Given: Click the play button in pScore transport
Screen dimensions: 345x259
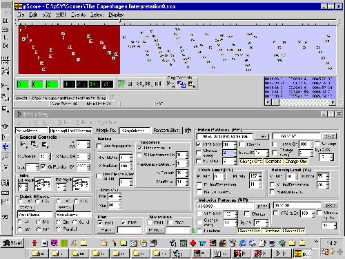Looking at the screenshot, I should [121, 84].
